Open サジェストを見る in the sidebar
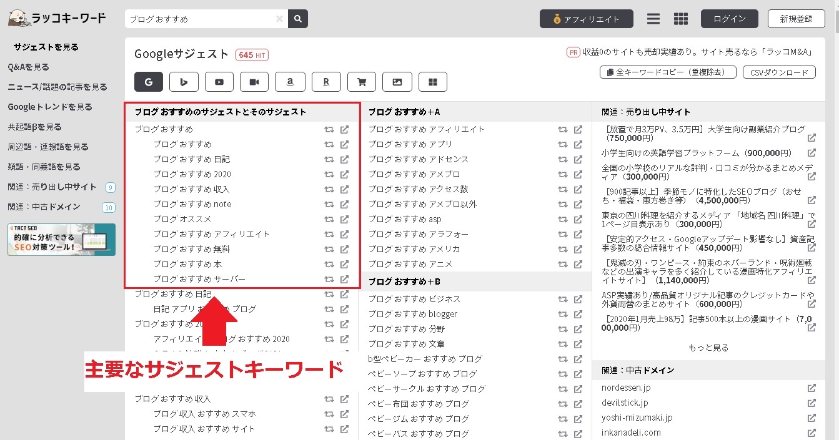This screenshot has width=839, height=440. pyautogui.click(x=46, y=47)
